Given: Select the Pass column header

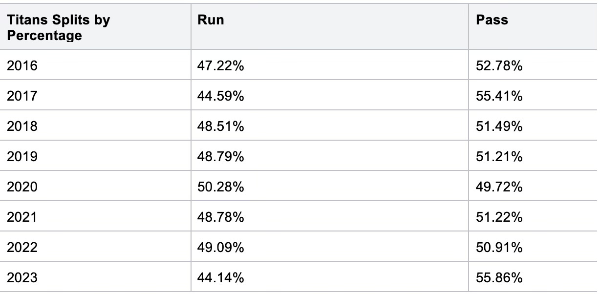Looking at the screenshot, I should click(x=533, y=27).
